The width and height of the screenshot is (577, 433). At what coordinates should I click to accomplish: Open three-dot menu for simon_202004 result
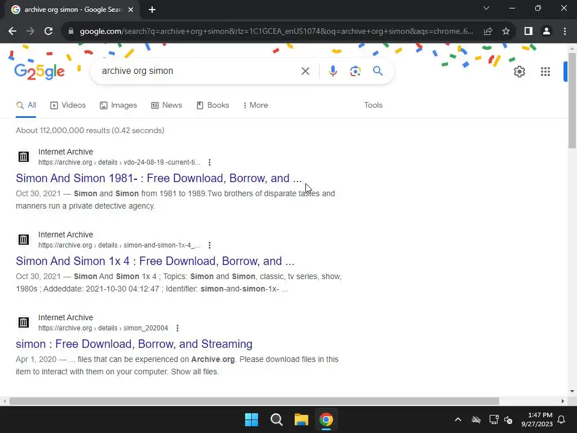pos(177,328)
